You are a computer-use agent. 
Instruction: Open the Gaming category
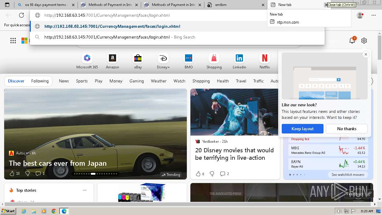[x=136, y=81]
